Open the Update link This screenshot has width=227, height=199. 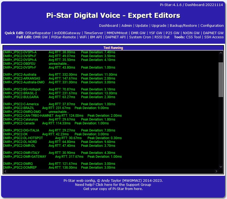coord(141,26)
